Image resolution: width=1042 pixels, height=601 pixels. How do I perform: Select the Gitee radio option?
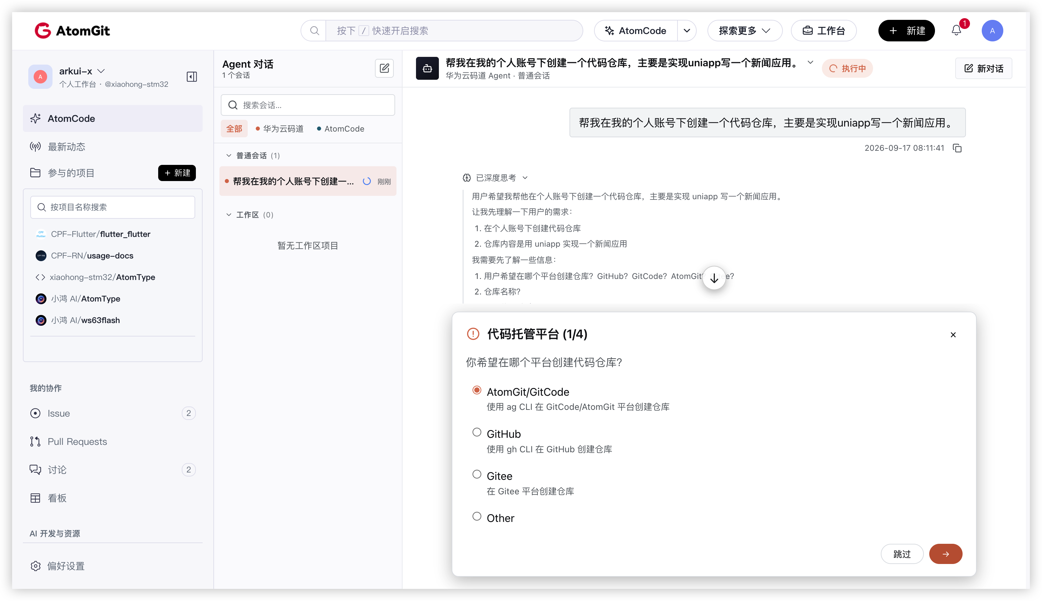pyautogui.click(x=477, y=475)
